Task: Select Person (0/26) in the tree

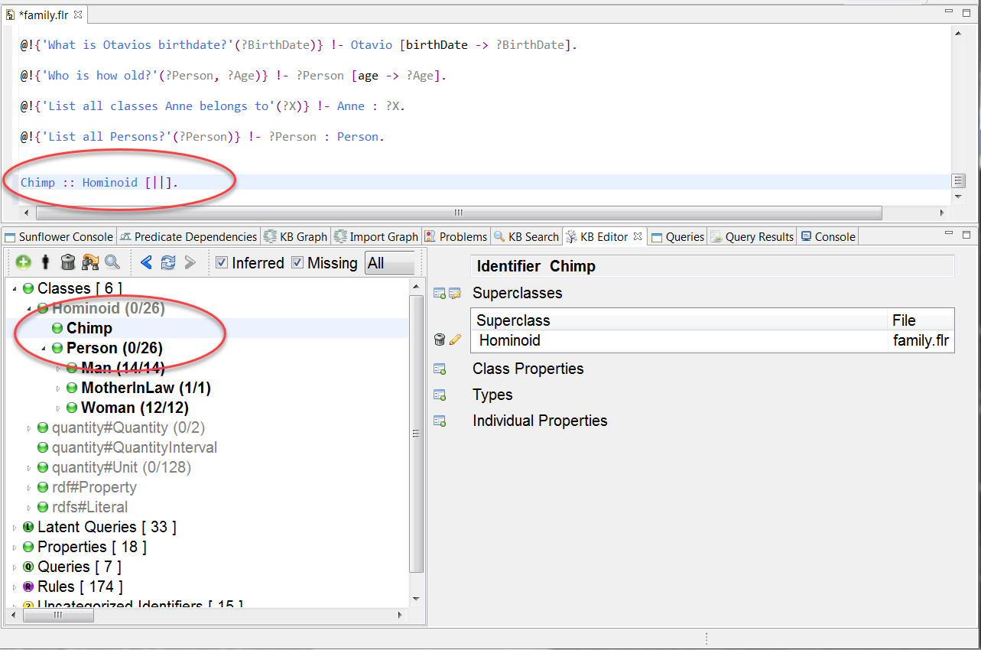Action: point(115,348)
